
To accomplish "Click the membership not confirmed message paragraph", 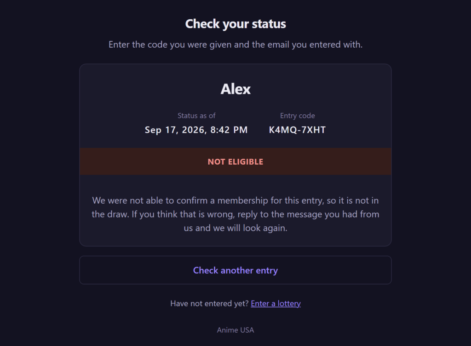I will coord(235,214).
